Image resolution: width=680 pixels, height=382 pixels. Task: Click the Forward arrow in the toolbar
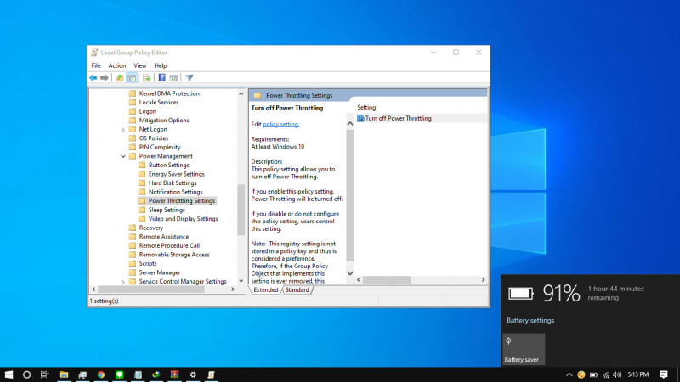pos(105,78)
